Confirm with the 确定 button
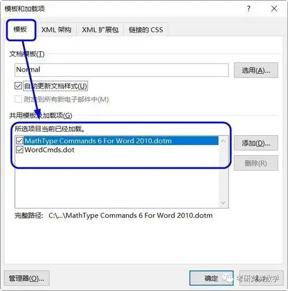This screenshot has width=288, height=291. [x=211, y=278]
